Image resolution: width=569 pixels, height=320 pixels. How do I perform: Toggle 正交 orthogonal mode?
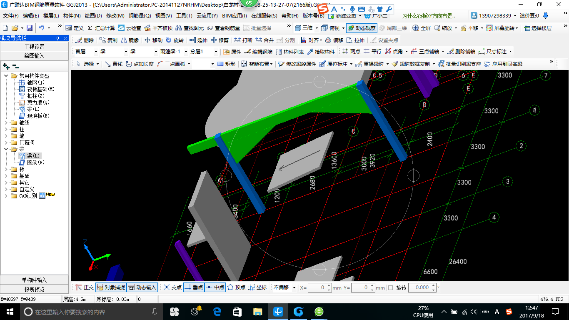point(85,287)
